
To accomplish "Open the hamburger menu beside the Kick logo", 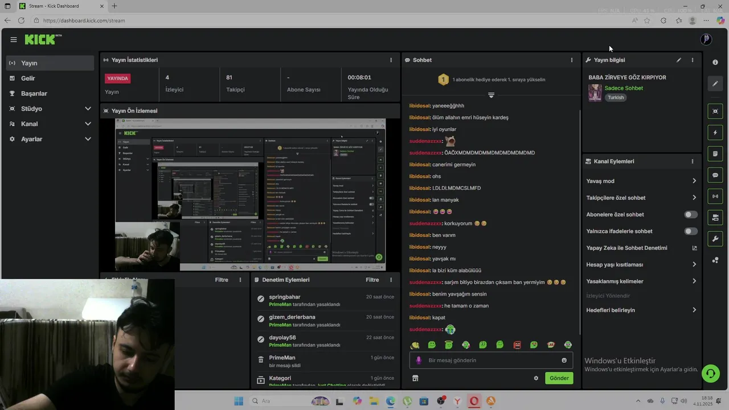I will click(x=13, y=40).
